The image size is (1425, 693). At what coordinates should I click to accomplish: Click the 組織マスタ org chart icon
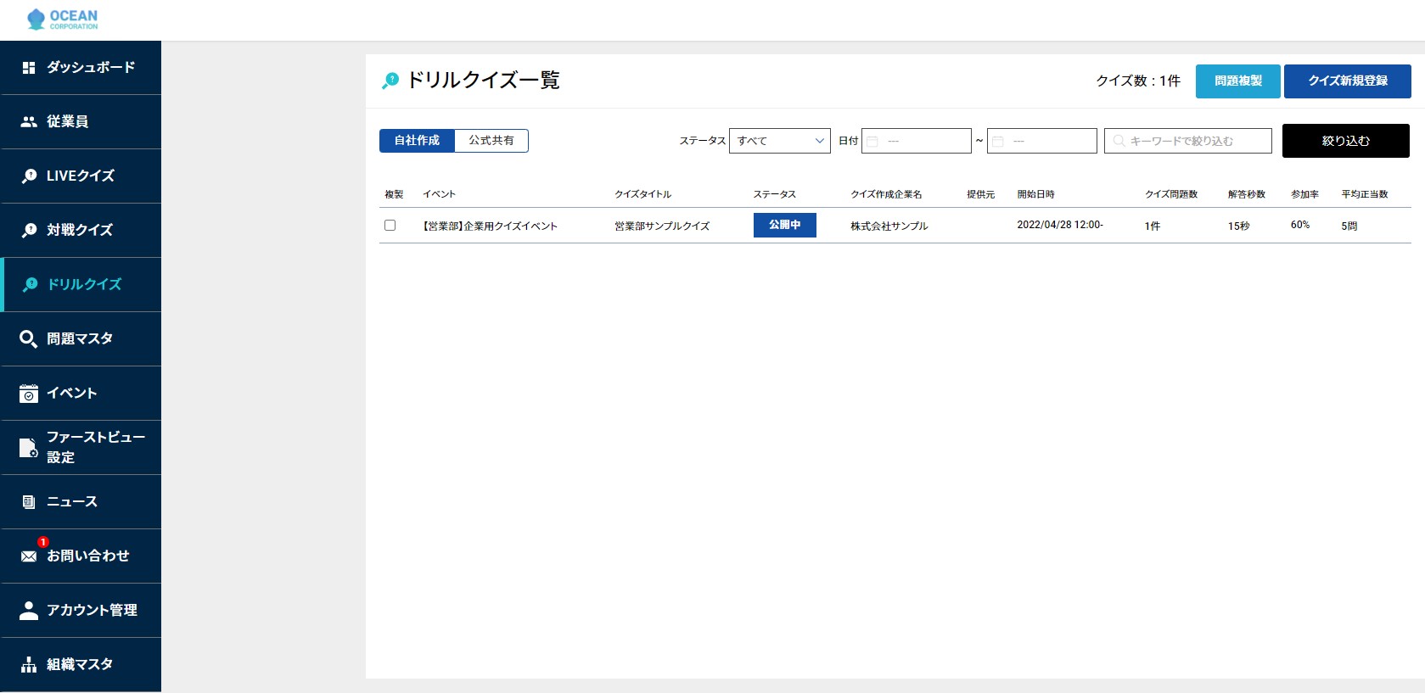click(x=29, y=665)
